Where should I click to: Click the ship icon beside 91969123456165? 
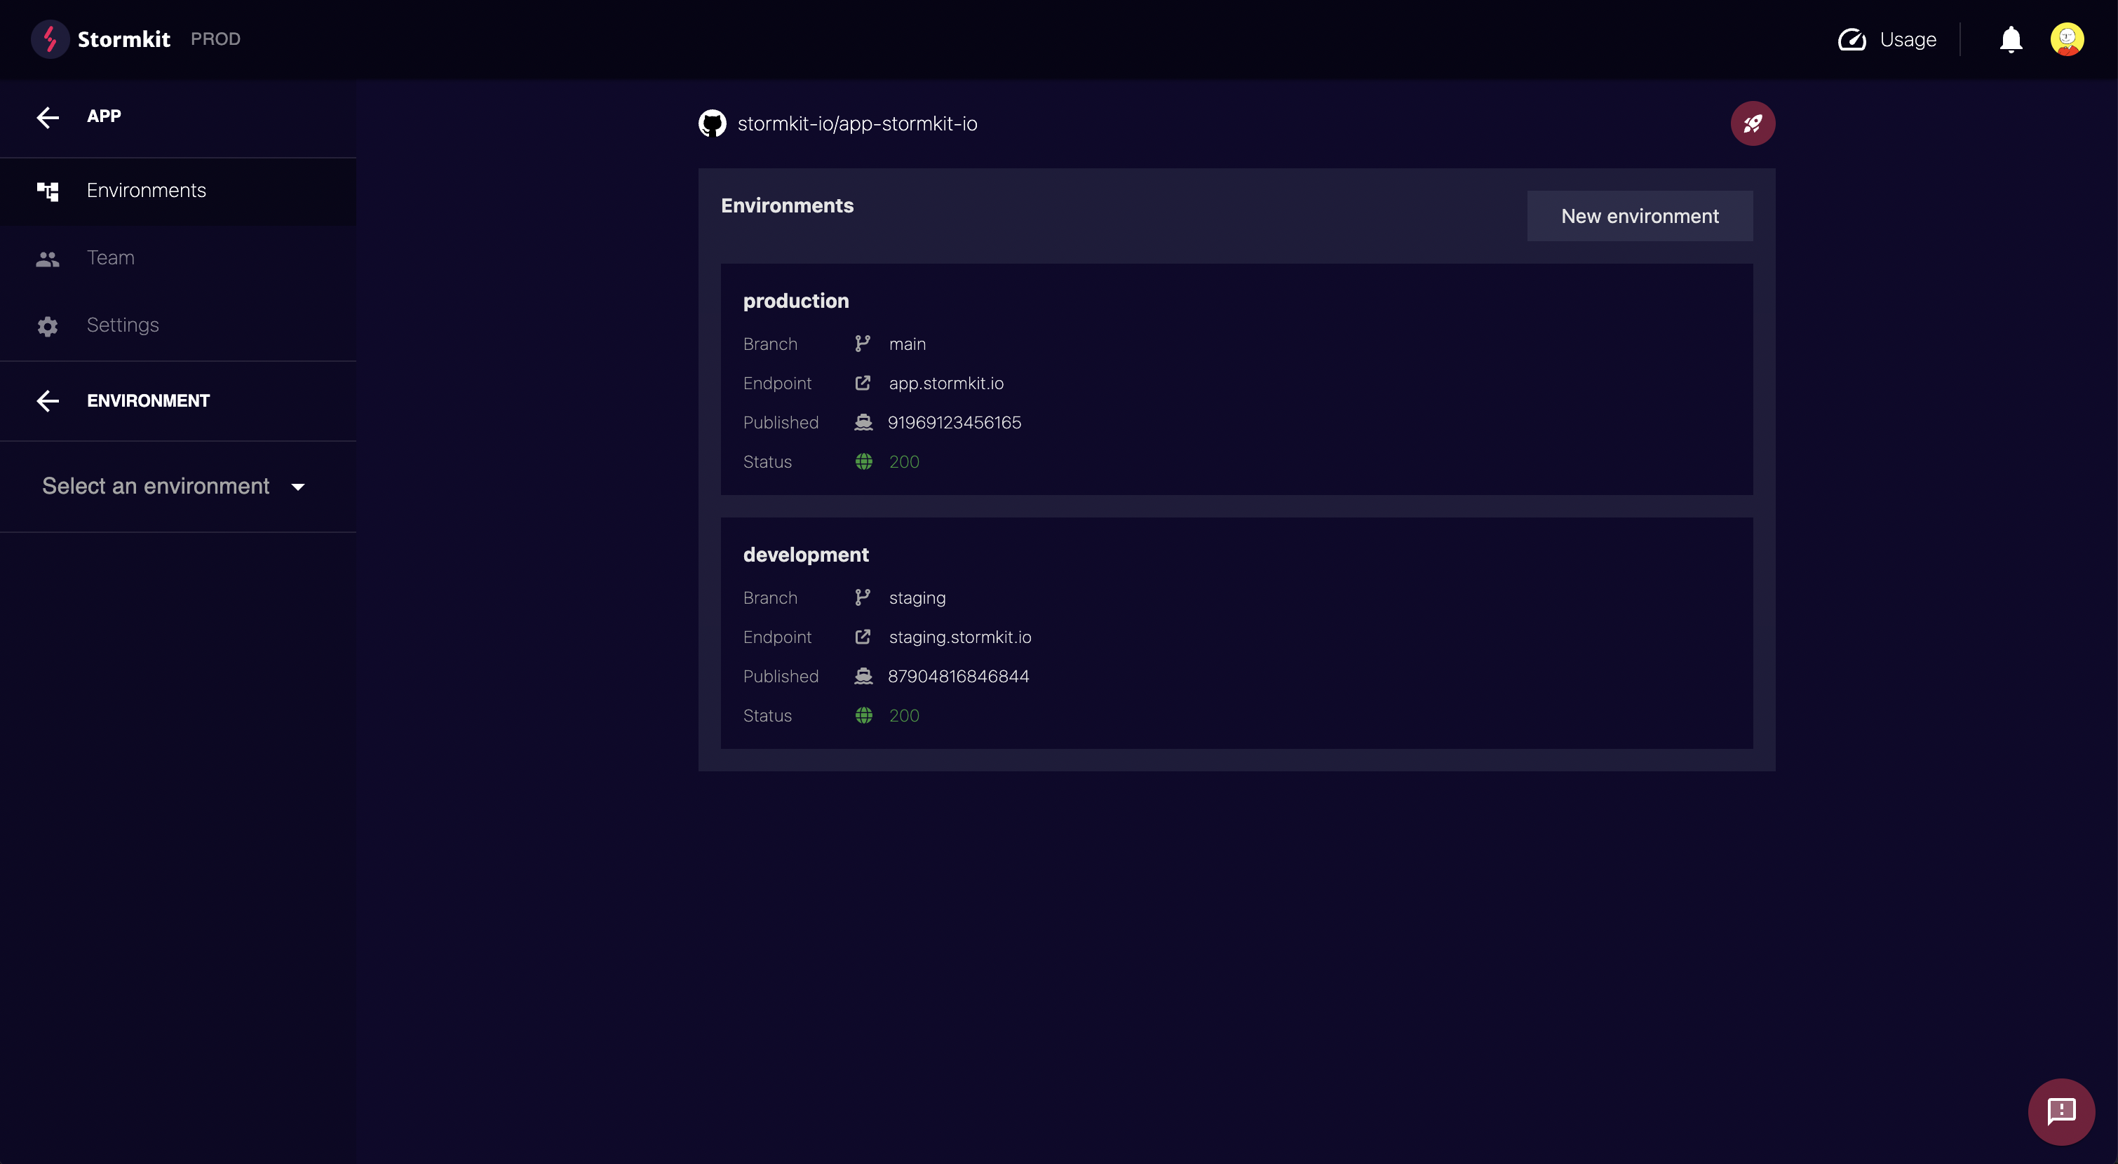pos(863,423)
